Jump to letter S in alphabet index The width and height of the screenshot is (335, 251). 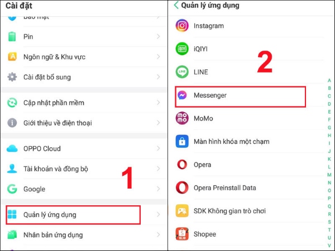coord(329,222)
